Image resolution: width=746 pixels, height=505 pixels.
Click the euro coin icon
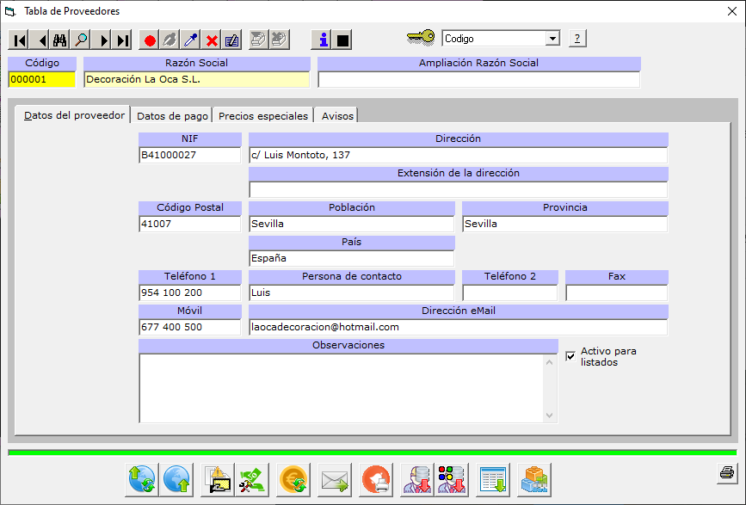click(294, 478)
